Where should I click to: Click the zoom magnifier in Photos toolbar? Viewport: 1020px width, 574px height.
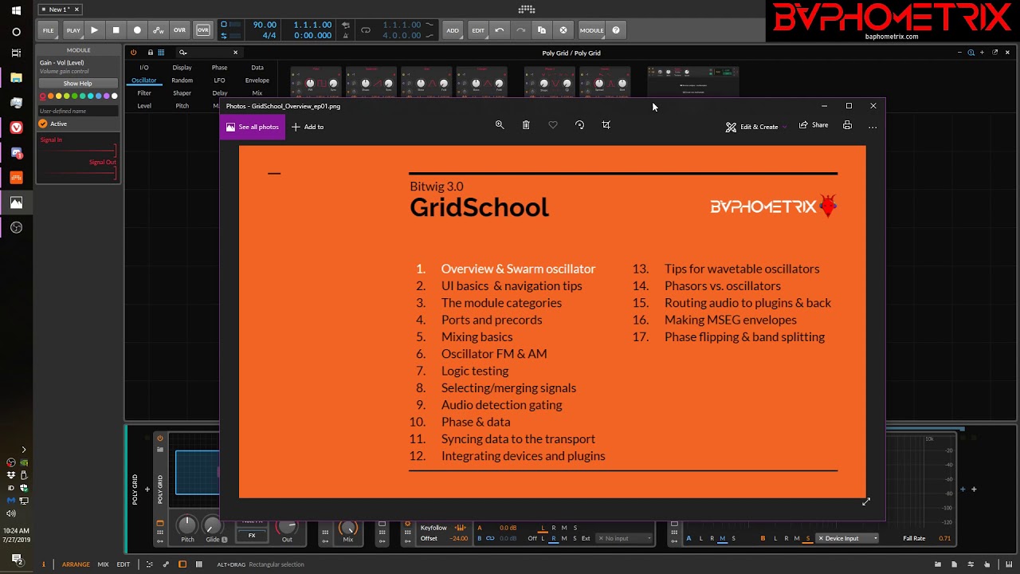point(500,125)
